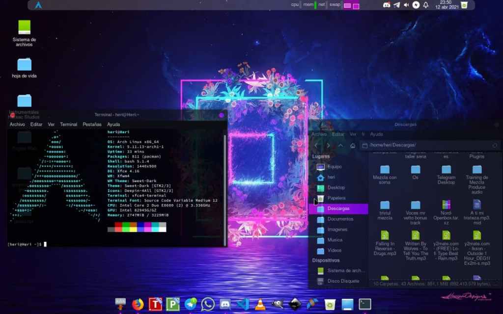Click the Discord tray icon
Image resolution: width=503 pixels, height=314 pixels.
[x=387, y=5]
